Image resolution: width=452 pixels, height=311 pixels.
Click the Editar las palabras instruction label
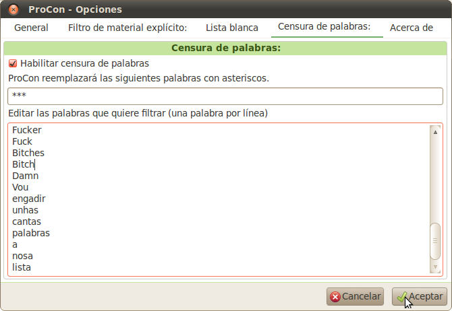click(138, 113)
